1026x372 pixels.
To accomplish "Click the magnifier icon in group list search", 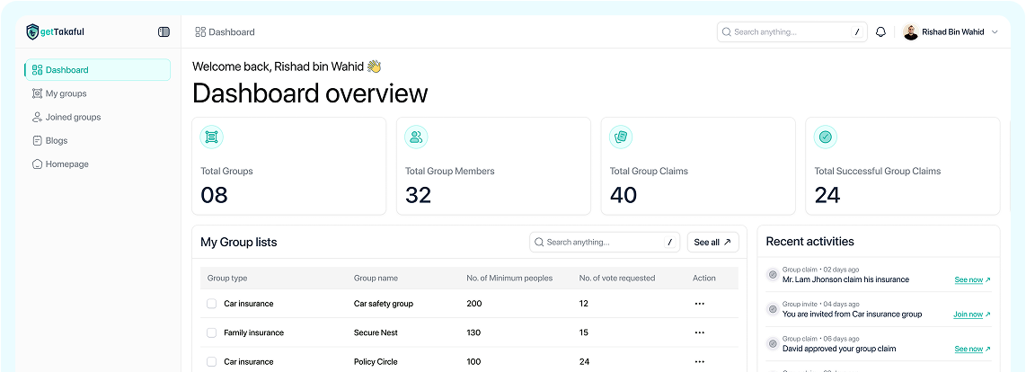I will [539, 242].
